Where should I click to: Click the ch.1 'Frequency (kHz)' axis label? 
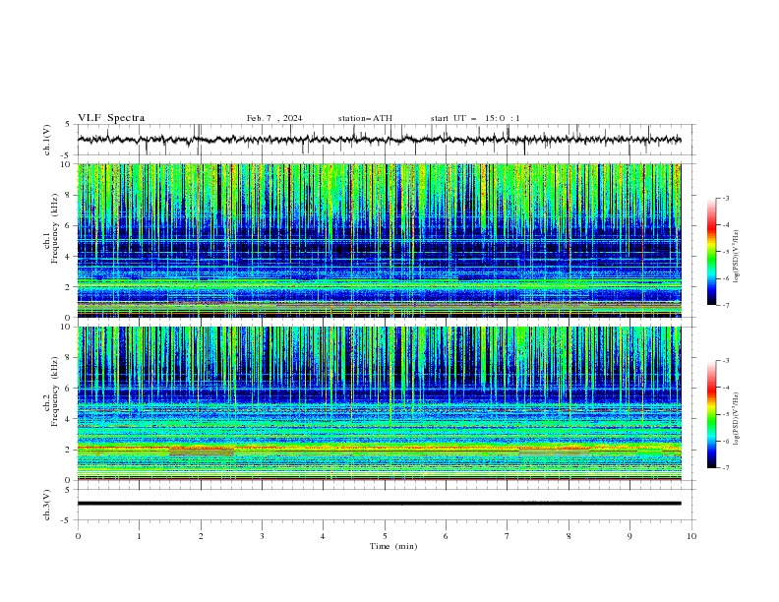click(x=54, y=228)
